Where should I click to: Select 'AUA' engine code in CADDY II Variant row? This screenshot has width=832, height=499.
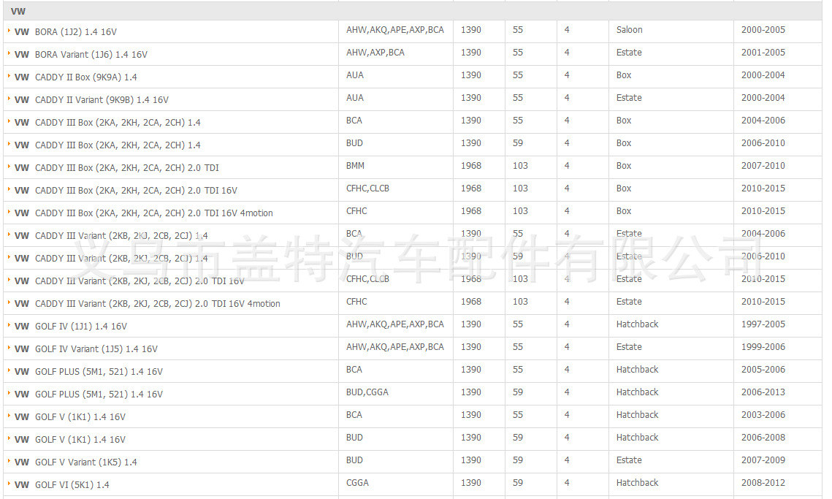(x=355, y=98)
